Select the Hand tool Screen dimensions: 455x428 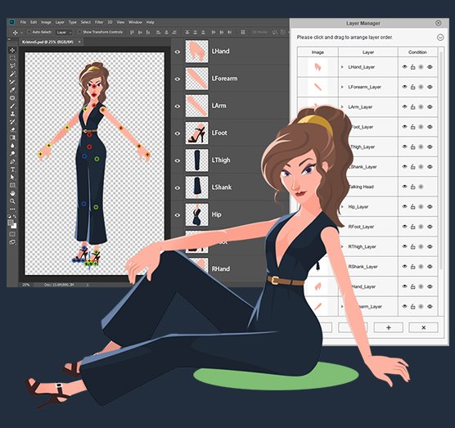pyautogui.click(x=12, y=193)
